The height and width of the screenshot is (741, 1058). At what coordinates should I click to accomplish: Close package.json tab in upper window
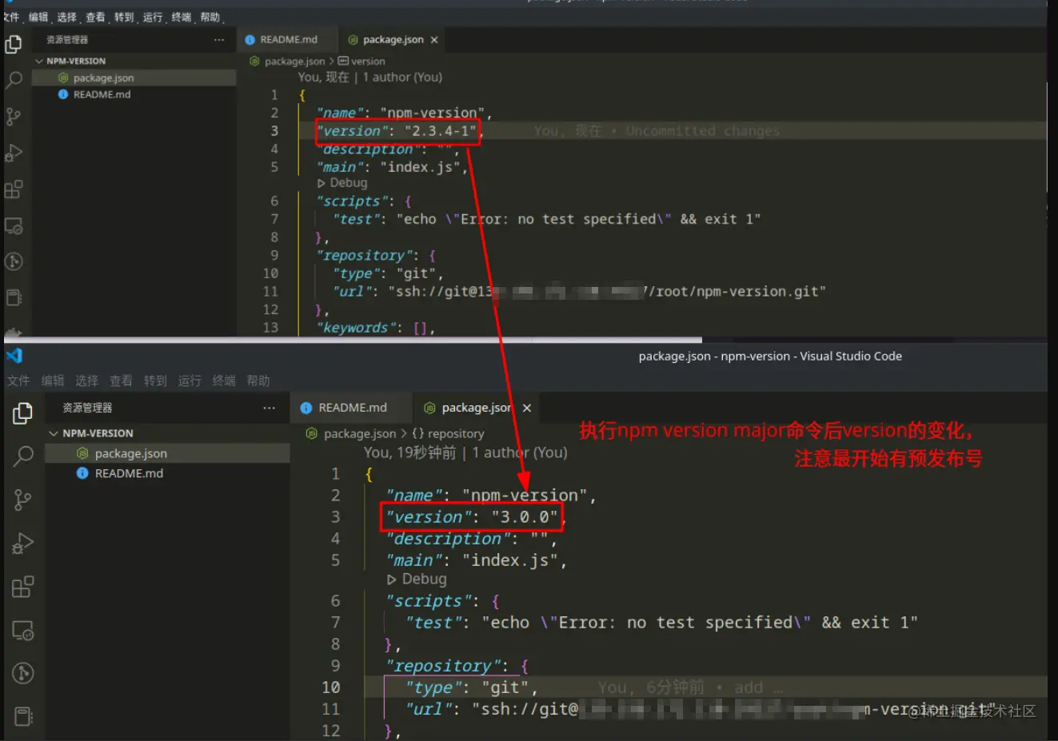[434, 40]
